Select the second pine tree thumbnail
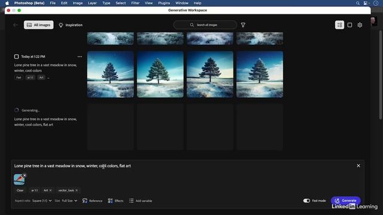 (160, 74)
